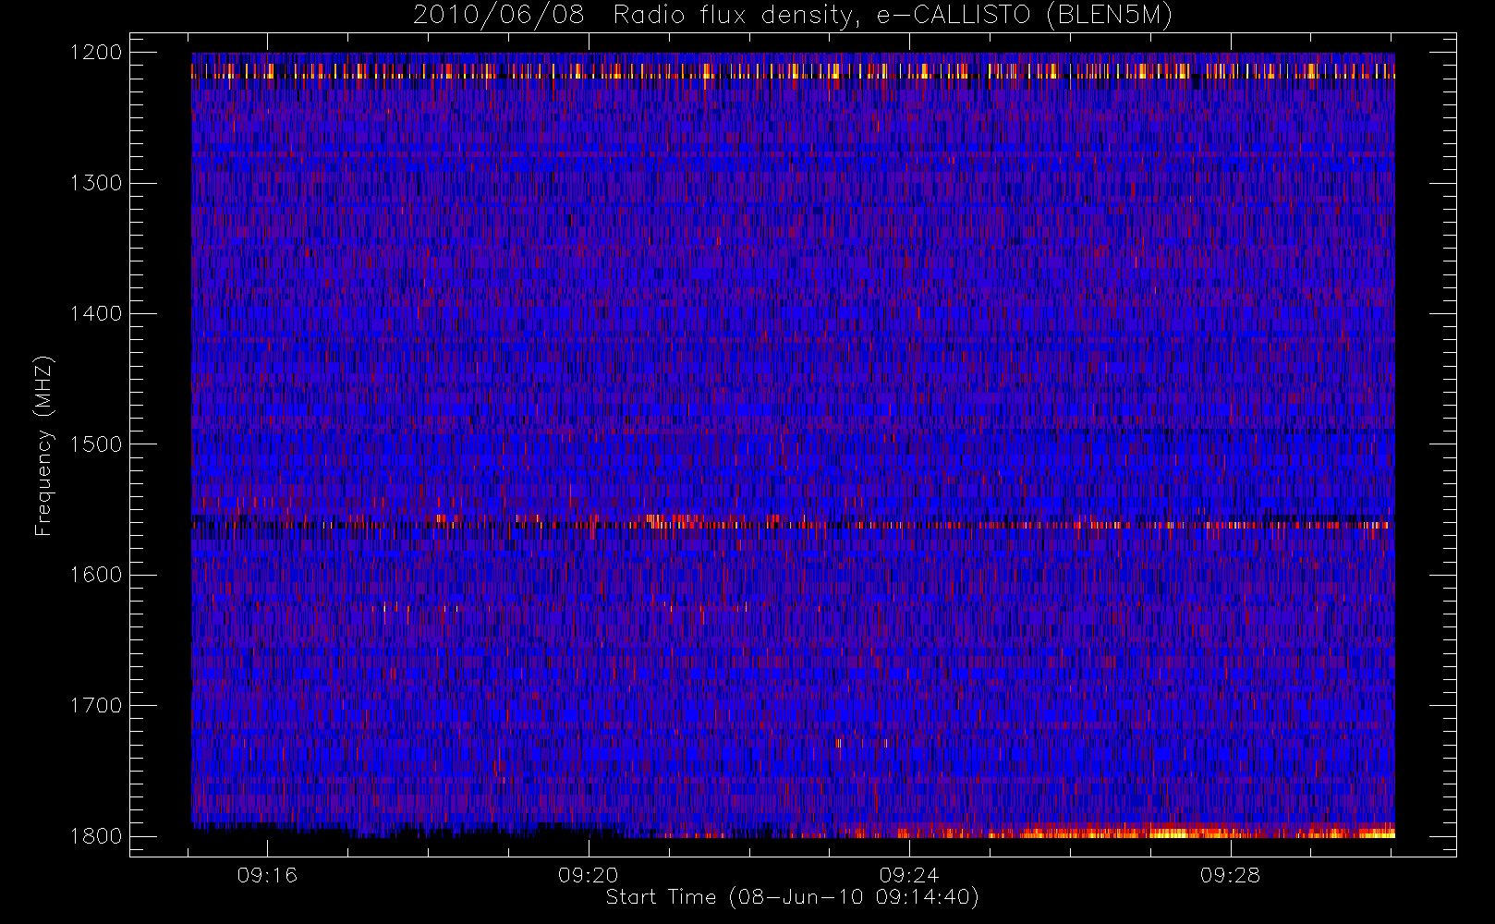Click the 1400 frequency axis label
This screenshot has height=924, width=1495.
click(96, 313)
